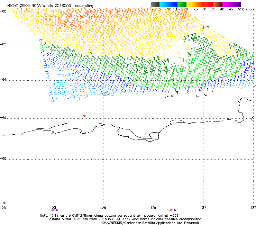Click the latitude axis label '-68'
This screenshot has width=256, height=225.
3,158
